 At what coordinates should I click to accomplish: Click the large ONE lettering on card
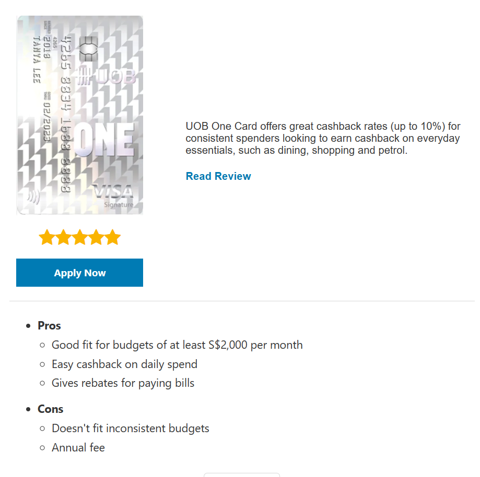point(104,140)
